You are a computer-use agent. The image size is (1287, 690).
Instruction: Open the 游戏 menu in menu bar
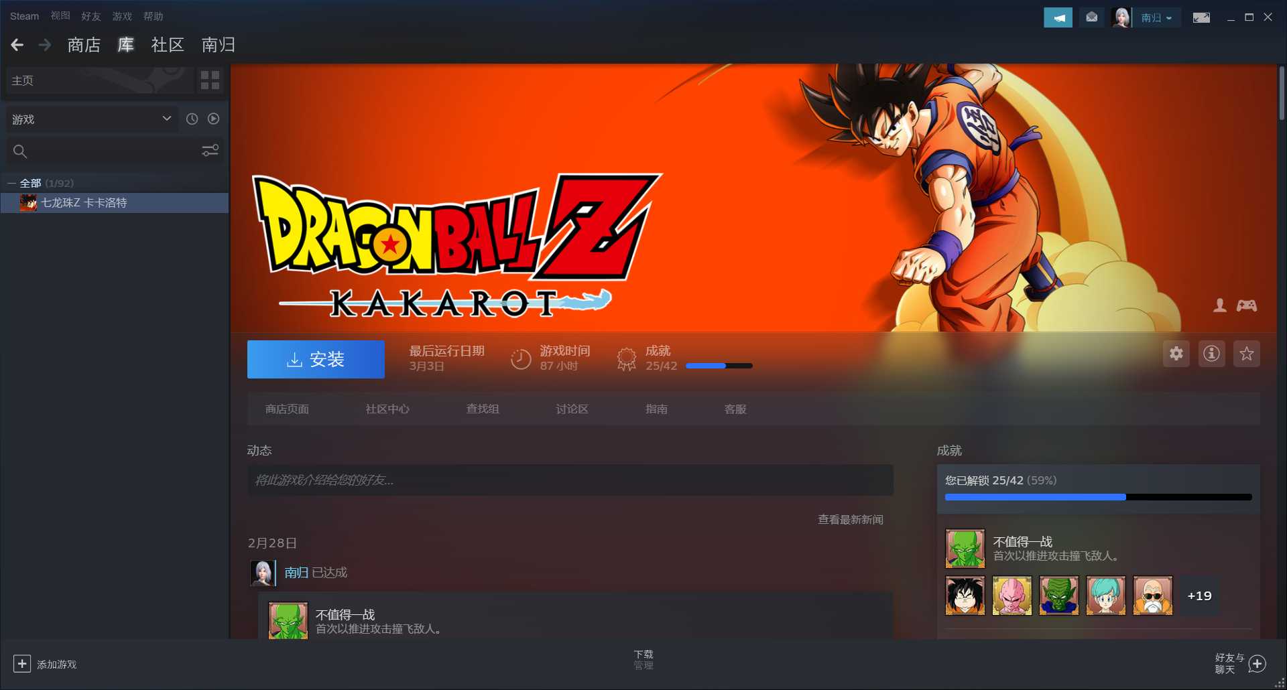(122, 16)
